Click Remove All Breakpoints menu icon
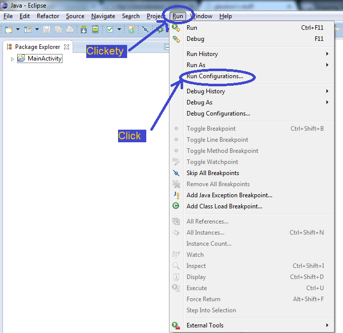Viewport: 343px width, 333px height. pyautogui.click(x=176, y=184)
